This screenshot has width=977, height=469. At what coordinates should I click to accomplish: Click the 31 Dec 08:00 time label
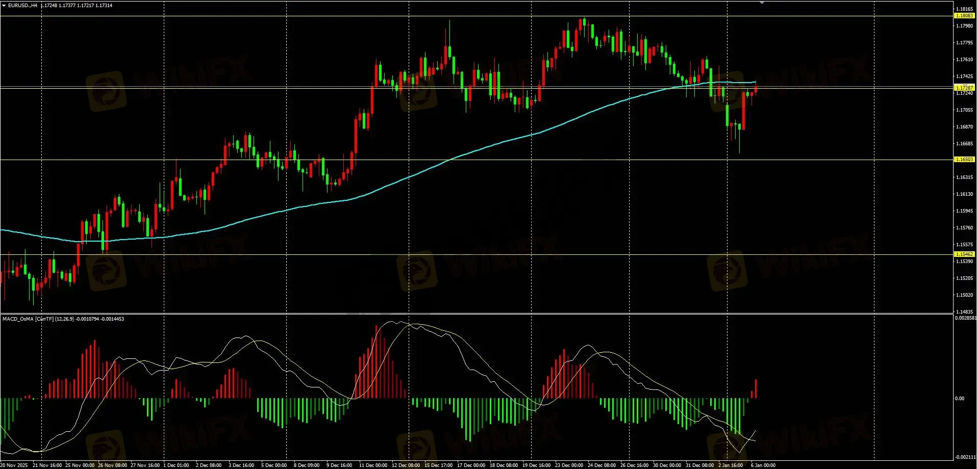click(x=700, y=465)
